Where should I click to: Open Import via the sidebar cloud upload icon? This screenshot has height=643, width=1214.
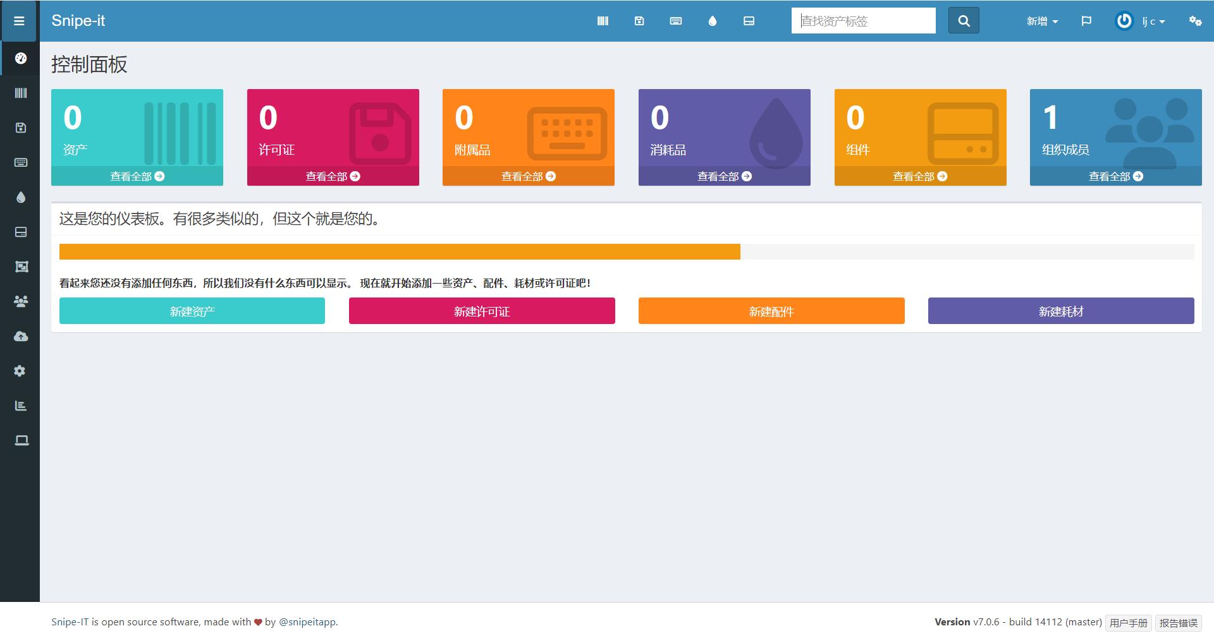[x=21, y=336]
